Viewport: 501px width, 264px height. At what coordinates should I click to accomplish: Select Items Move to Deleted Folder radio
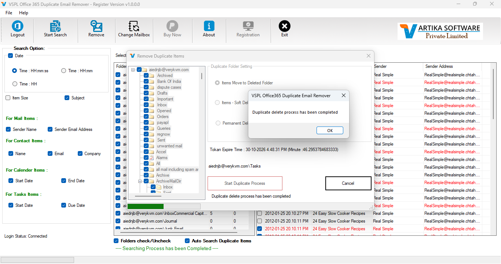pyautogui.click(x=217, y=83)
